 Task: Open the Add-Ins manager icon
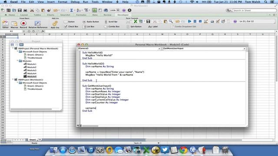point(55,24)
